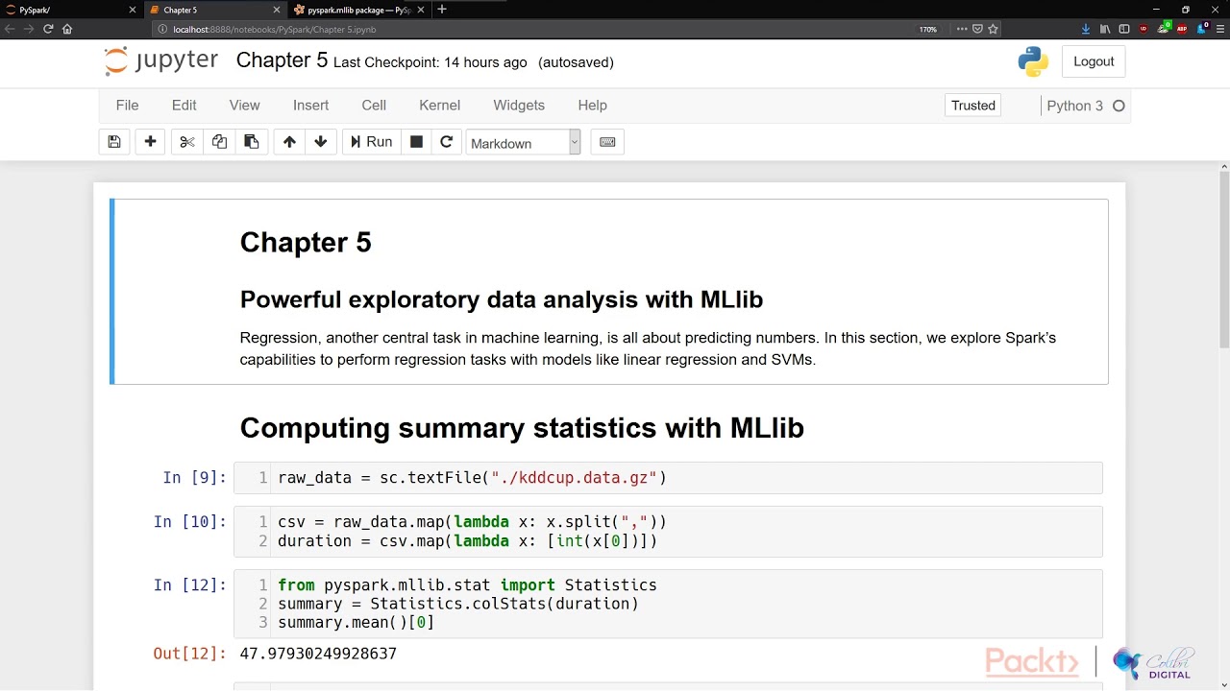Copy selected cells toolbar icon
The width and height of the screenshot is (1230, 691).
(219, 142)
